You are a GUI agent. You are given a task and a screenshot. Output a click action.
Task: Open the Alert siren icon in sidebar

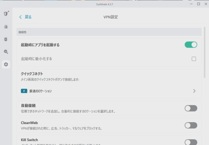coord(6,27)
